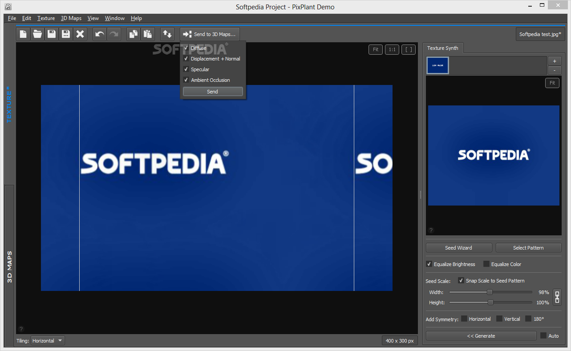Open the Tiling dropdown set to Horizontal

[48, 341]
